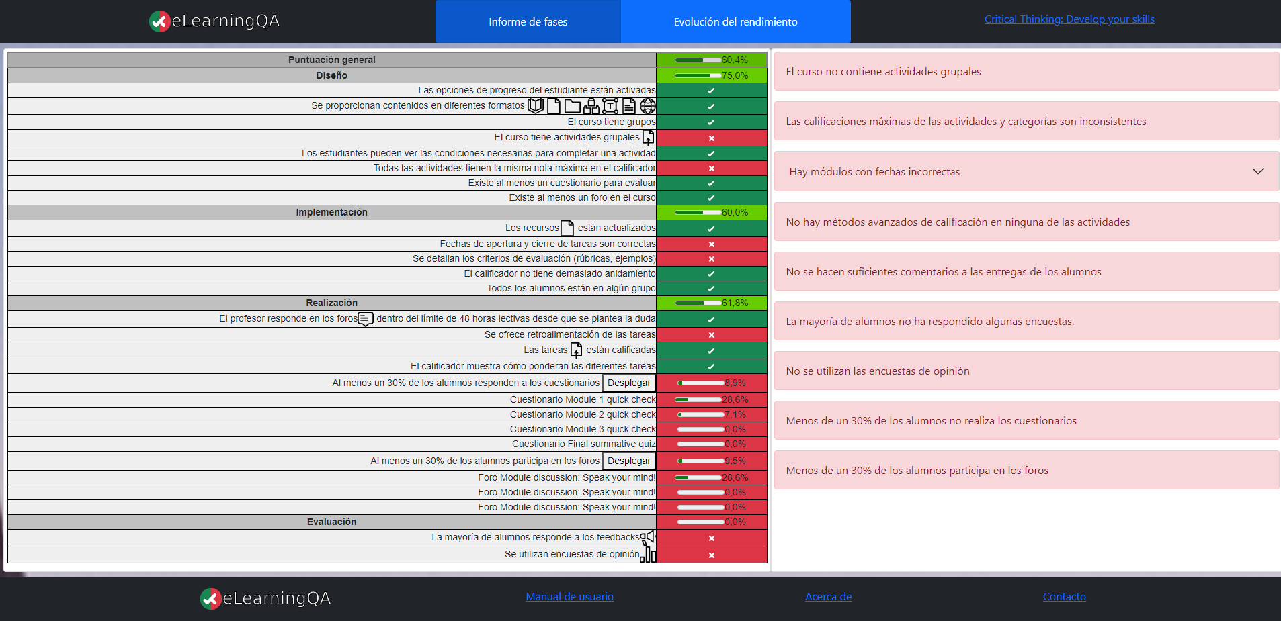Click the megaphone feedback icon
The height and width of the screenshot is (621, 1281).
click(x=648, y=538)
